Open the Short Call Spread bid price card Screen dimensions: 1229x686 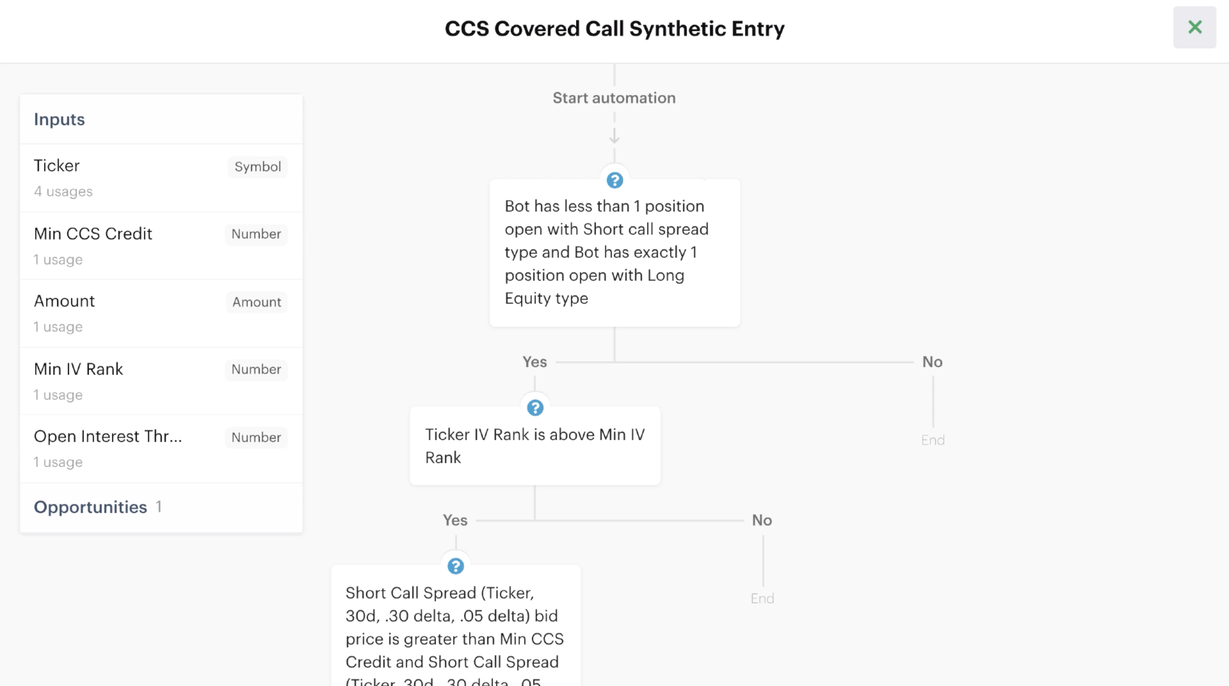pos(456,625)
